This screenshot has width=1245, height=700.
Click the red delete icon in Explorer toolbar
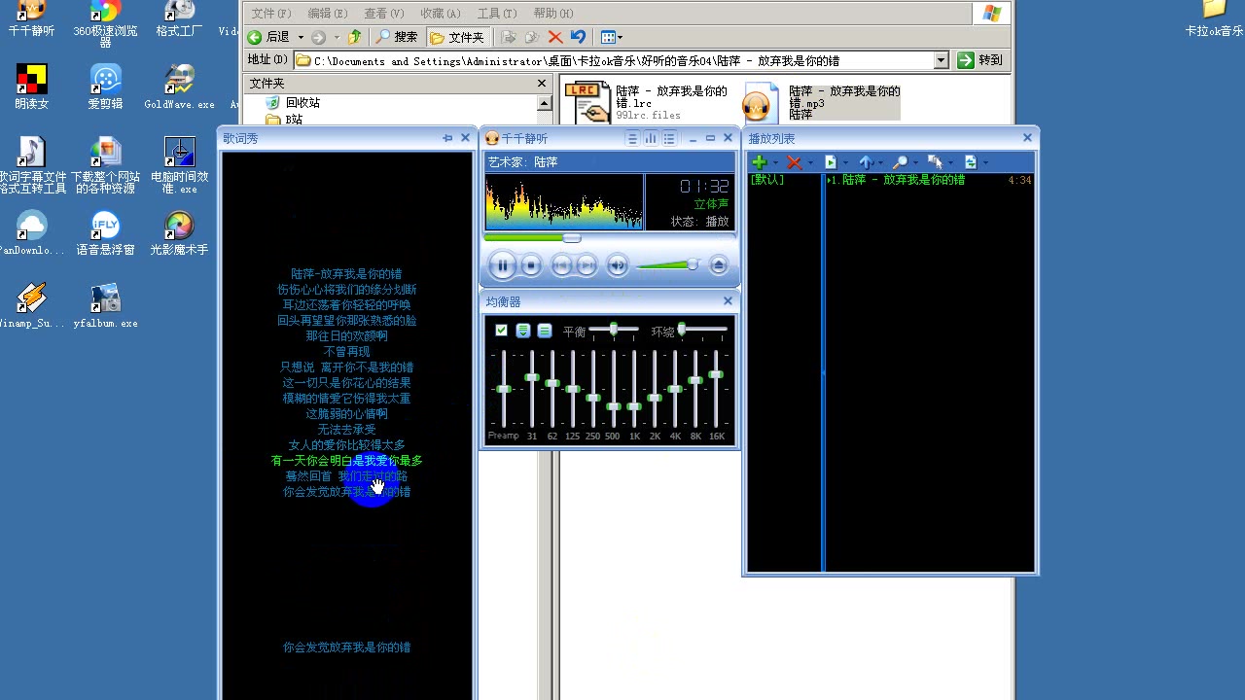click(x=555, y=37)
